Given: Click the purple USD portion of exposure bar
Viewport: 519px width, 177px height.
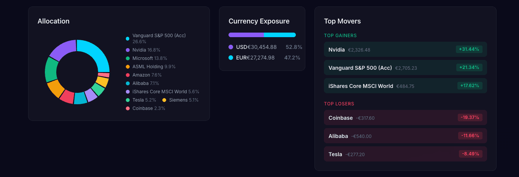Looking at the screenshot, I should pos(246,35).
